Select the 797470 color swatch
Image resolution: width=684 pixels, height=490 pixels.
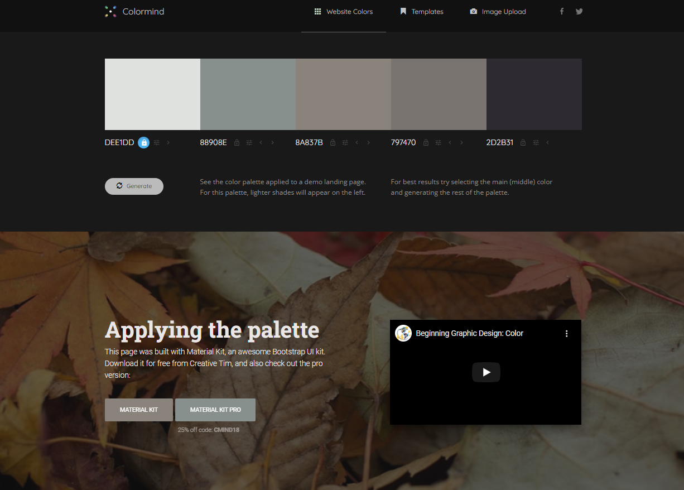(439, 94)
